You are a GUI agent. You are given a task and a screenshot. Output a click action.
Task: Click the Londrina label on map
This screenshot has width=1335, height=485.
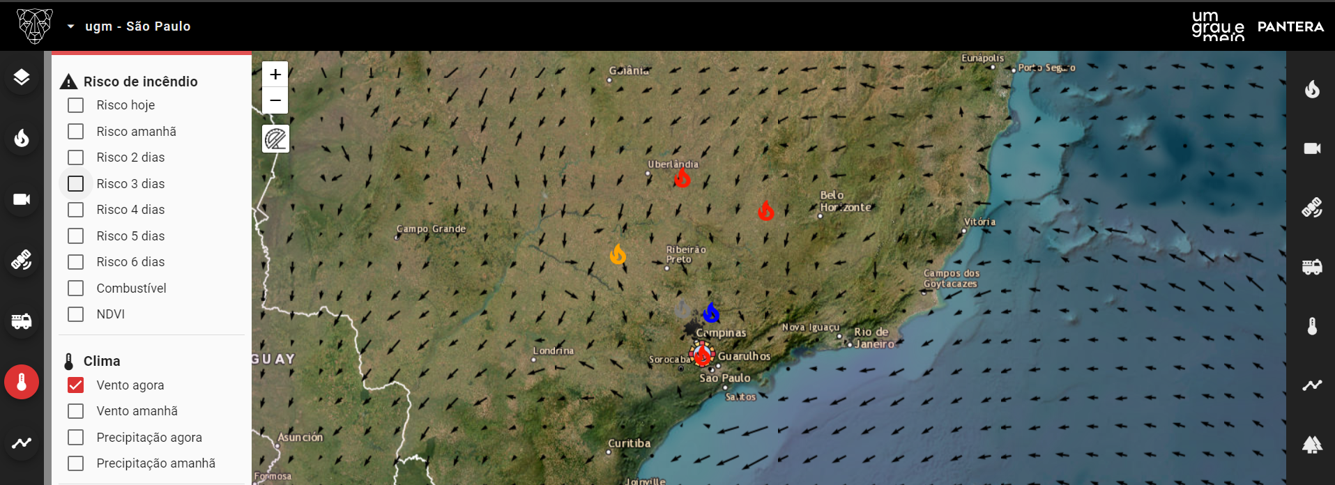554,351
